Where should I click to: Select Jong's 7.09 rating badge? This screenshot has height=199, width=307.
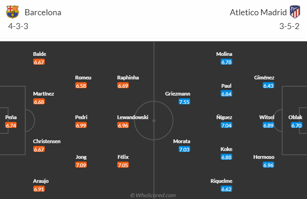pyautogui.click(x=81, y=164)
